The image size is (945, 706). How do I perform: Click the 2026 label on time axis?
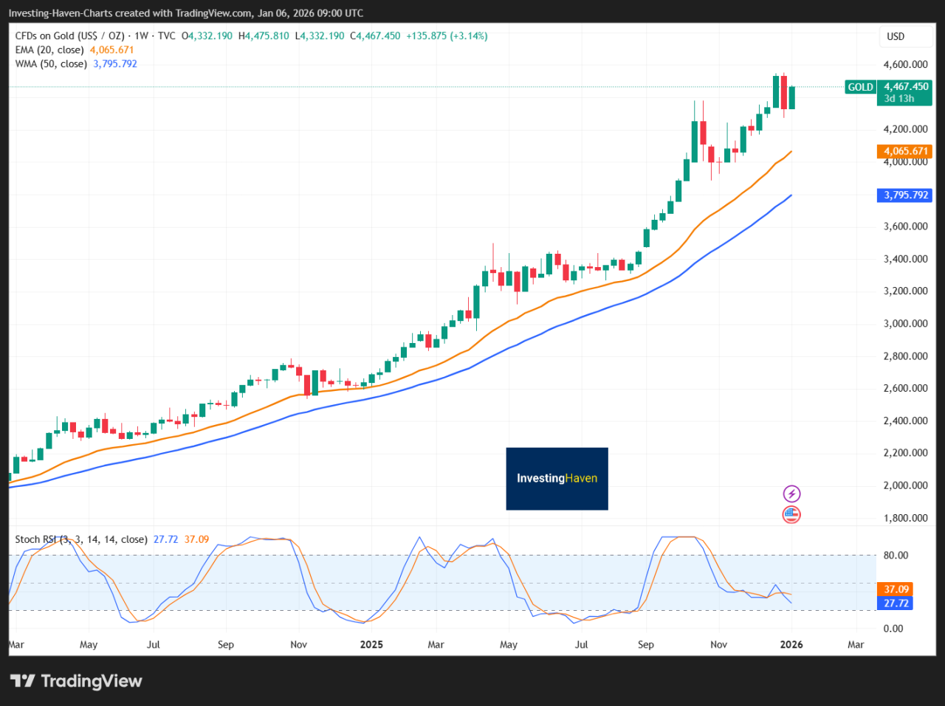pos(791,645)
